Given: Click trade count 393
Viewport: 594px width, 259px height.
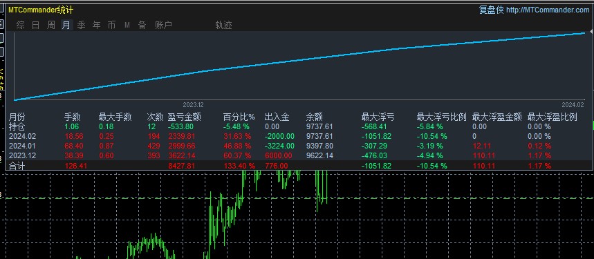Looking at the screenshot, I should pyautogui.click(x=154, y=155).
